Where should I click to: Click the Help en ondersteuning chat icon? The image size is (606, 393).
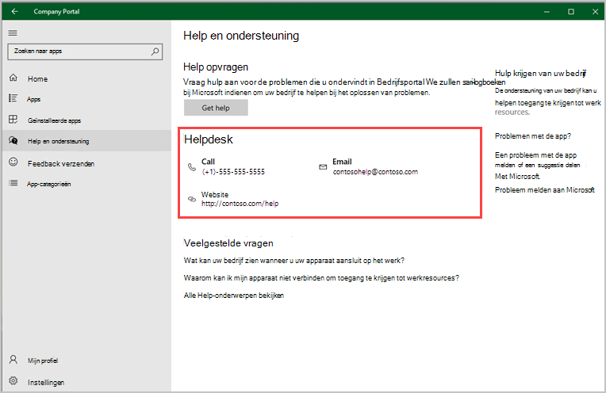pos(13,140)
